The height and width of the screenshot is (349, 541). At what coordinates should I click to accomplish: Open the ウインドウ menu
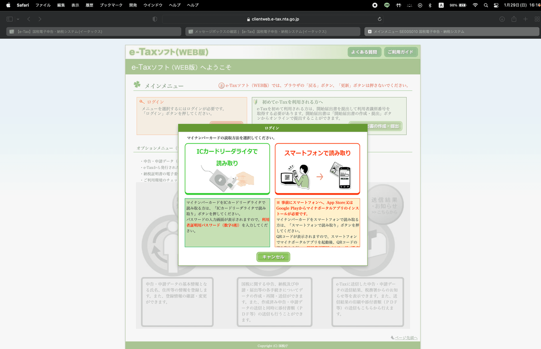point(153,5)
